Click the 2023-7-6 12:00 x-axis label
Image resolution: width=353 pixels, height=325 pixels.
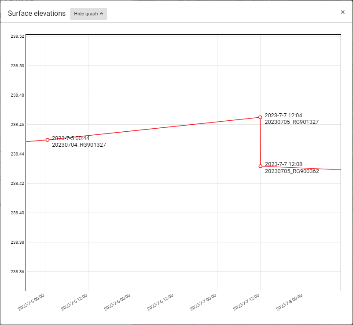pyautogui.click(x=160, y=302)
